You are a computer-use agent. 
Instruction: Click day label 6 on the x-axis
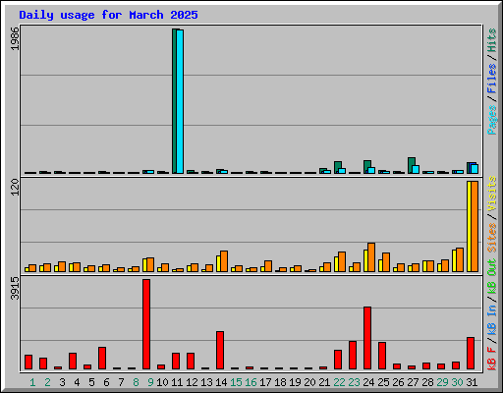coord(106,382)
